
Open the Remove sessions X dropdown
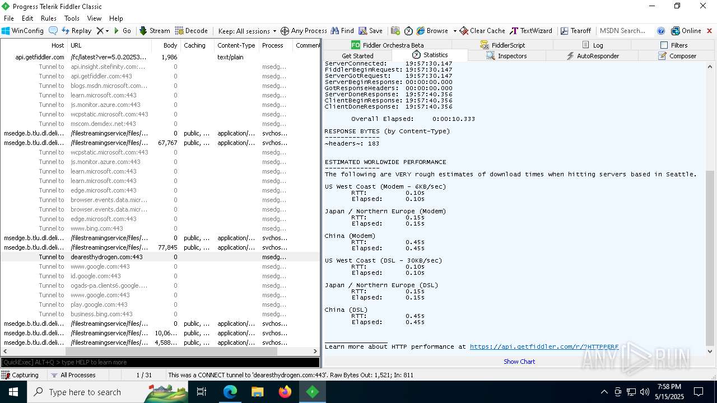(x=103, y=31)
